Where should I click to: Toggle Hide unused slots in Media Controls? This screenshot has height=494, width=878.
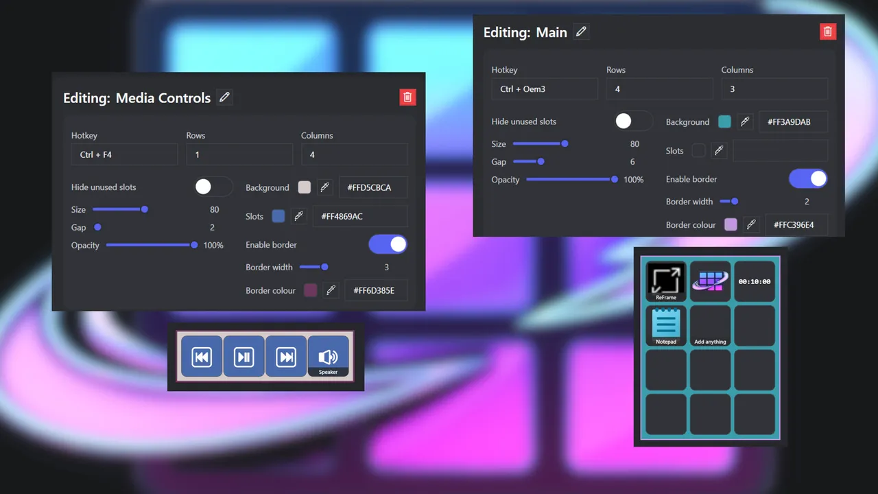click(x=213, y=187)
